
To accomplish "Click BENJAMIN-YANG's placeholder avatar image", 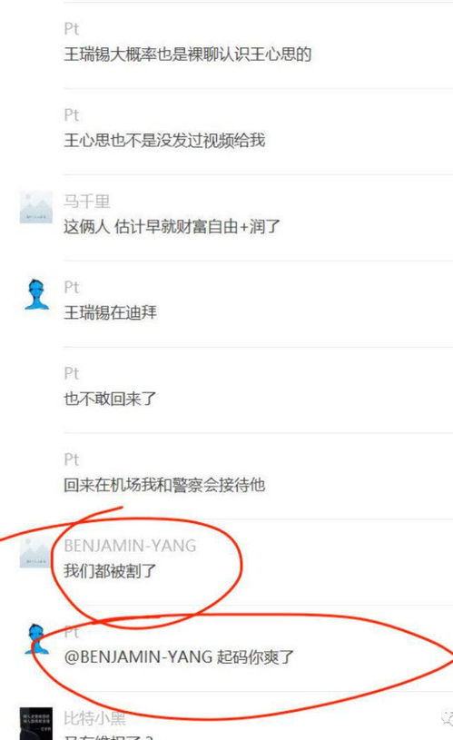I will tap(36, 552).
